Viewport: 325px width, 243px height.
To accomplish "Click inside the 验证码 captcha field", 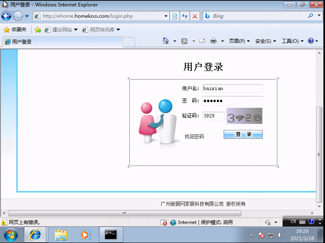I will tap(213, 116).
